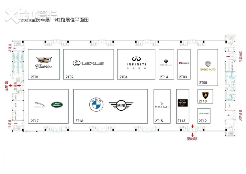This screenshot has height=174, width=246.
Task: Click the 主通道 main passage label
Action: 15,86
